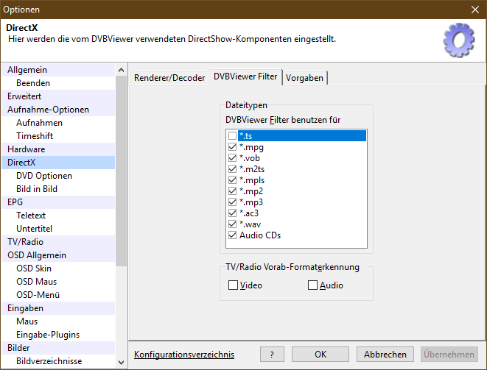Uncheck the *.wav entry
Viewport: 487px width, 370px height.
pos(232,224)
